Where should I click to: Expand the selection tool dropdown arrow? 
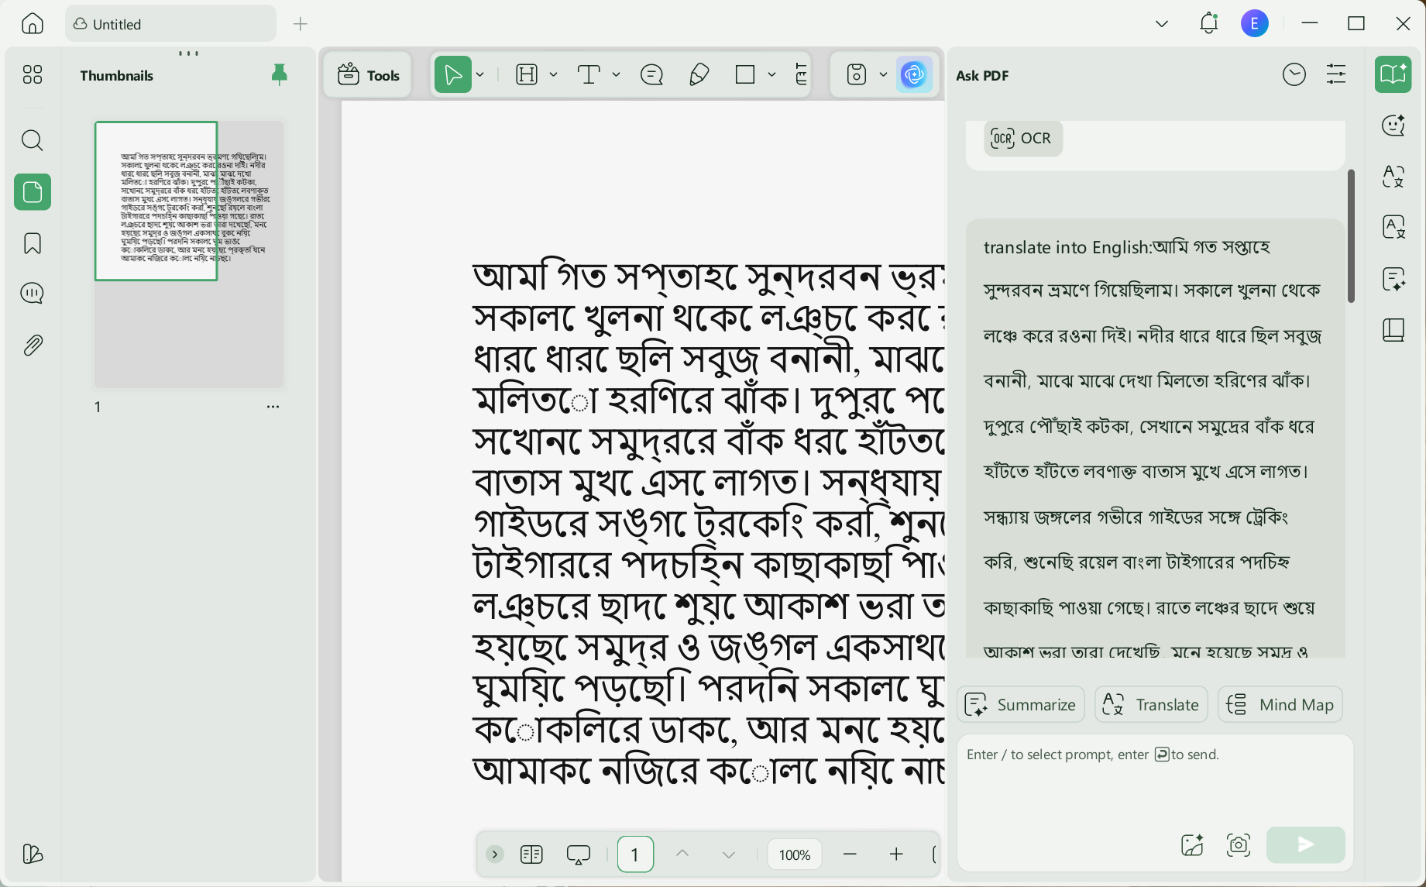tap(480, 75)
